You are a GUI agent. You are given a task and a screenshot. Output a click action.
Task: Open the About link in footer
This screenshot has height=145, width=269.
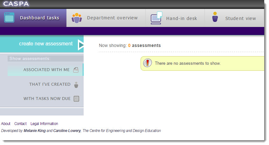[x=6, y=124]
